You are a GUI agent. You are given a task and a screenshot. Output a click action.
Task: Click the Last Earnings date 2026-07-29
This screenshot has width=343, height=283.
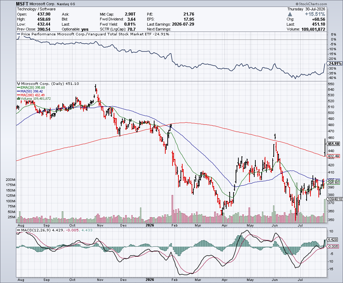[183, 24]
